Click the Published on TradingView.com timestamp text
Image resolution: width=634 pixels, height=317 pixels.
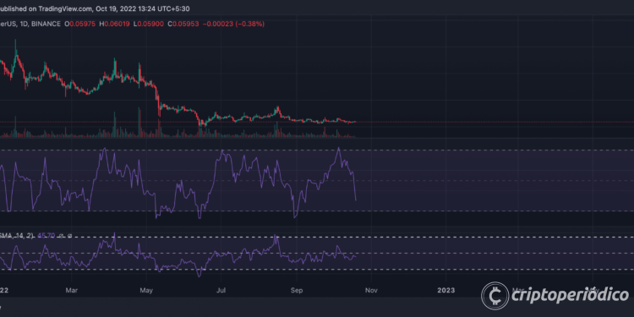pos(95,8)
